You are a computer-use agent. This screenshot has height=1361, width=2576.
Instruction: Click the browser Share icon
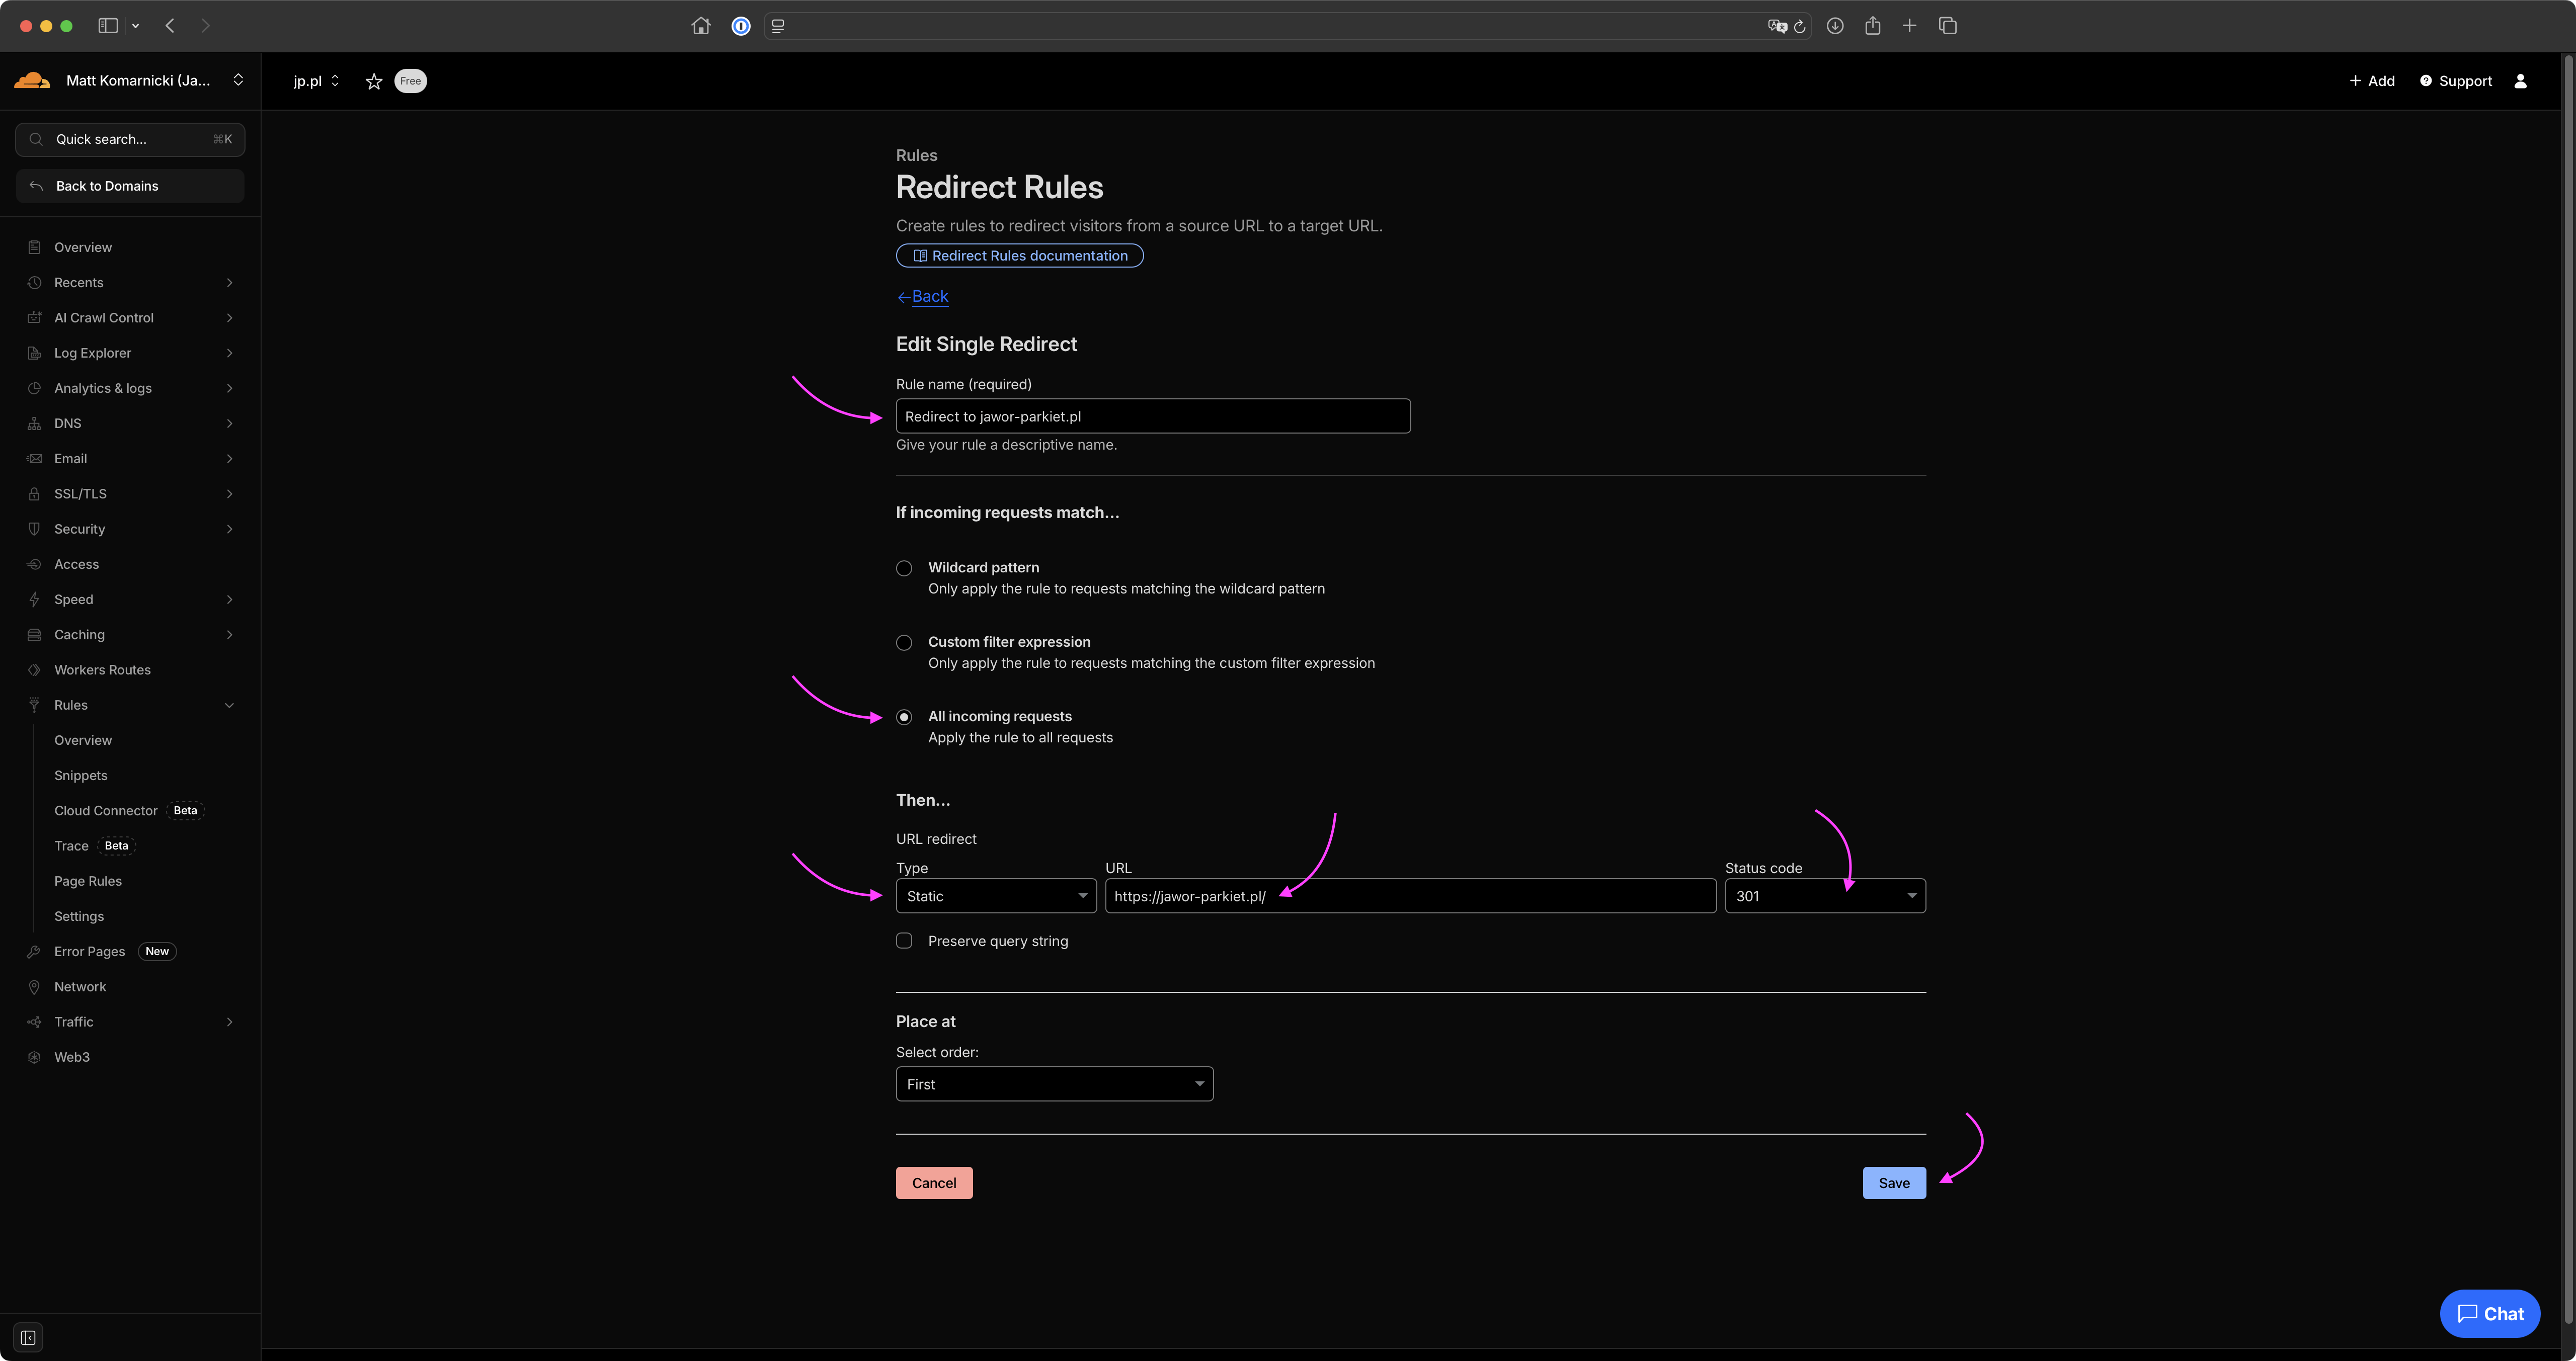(x=1872, y=26)
